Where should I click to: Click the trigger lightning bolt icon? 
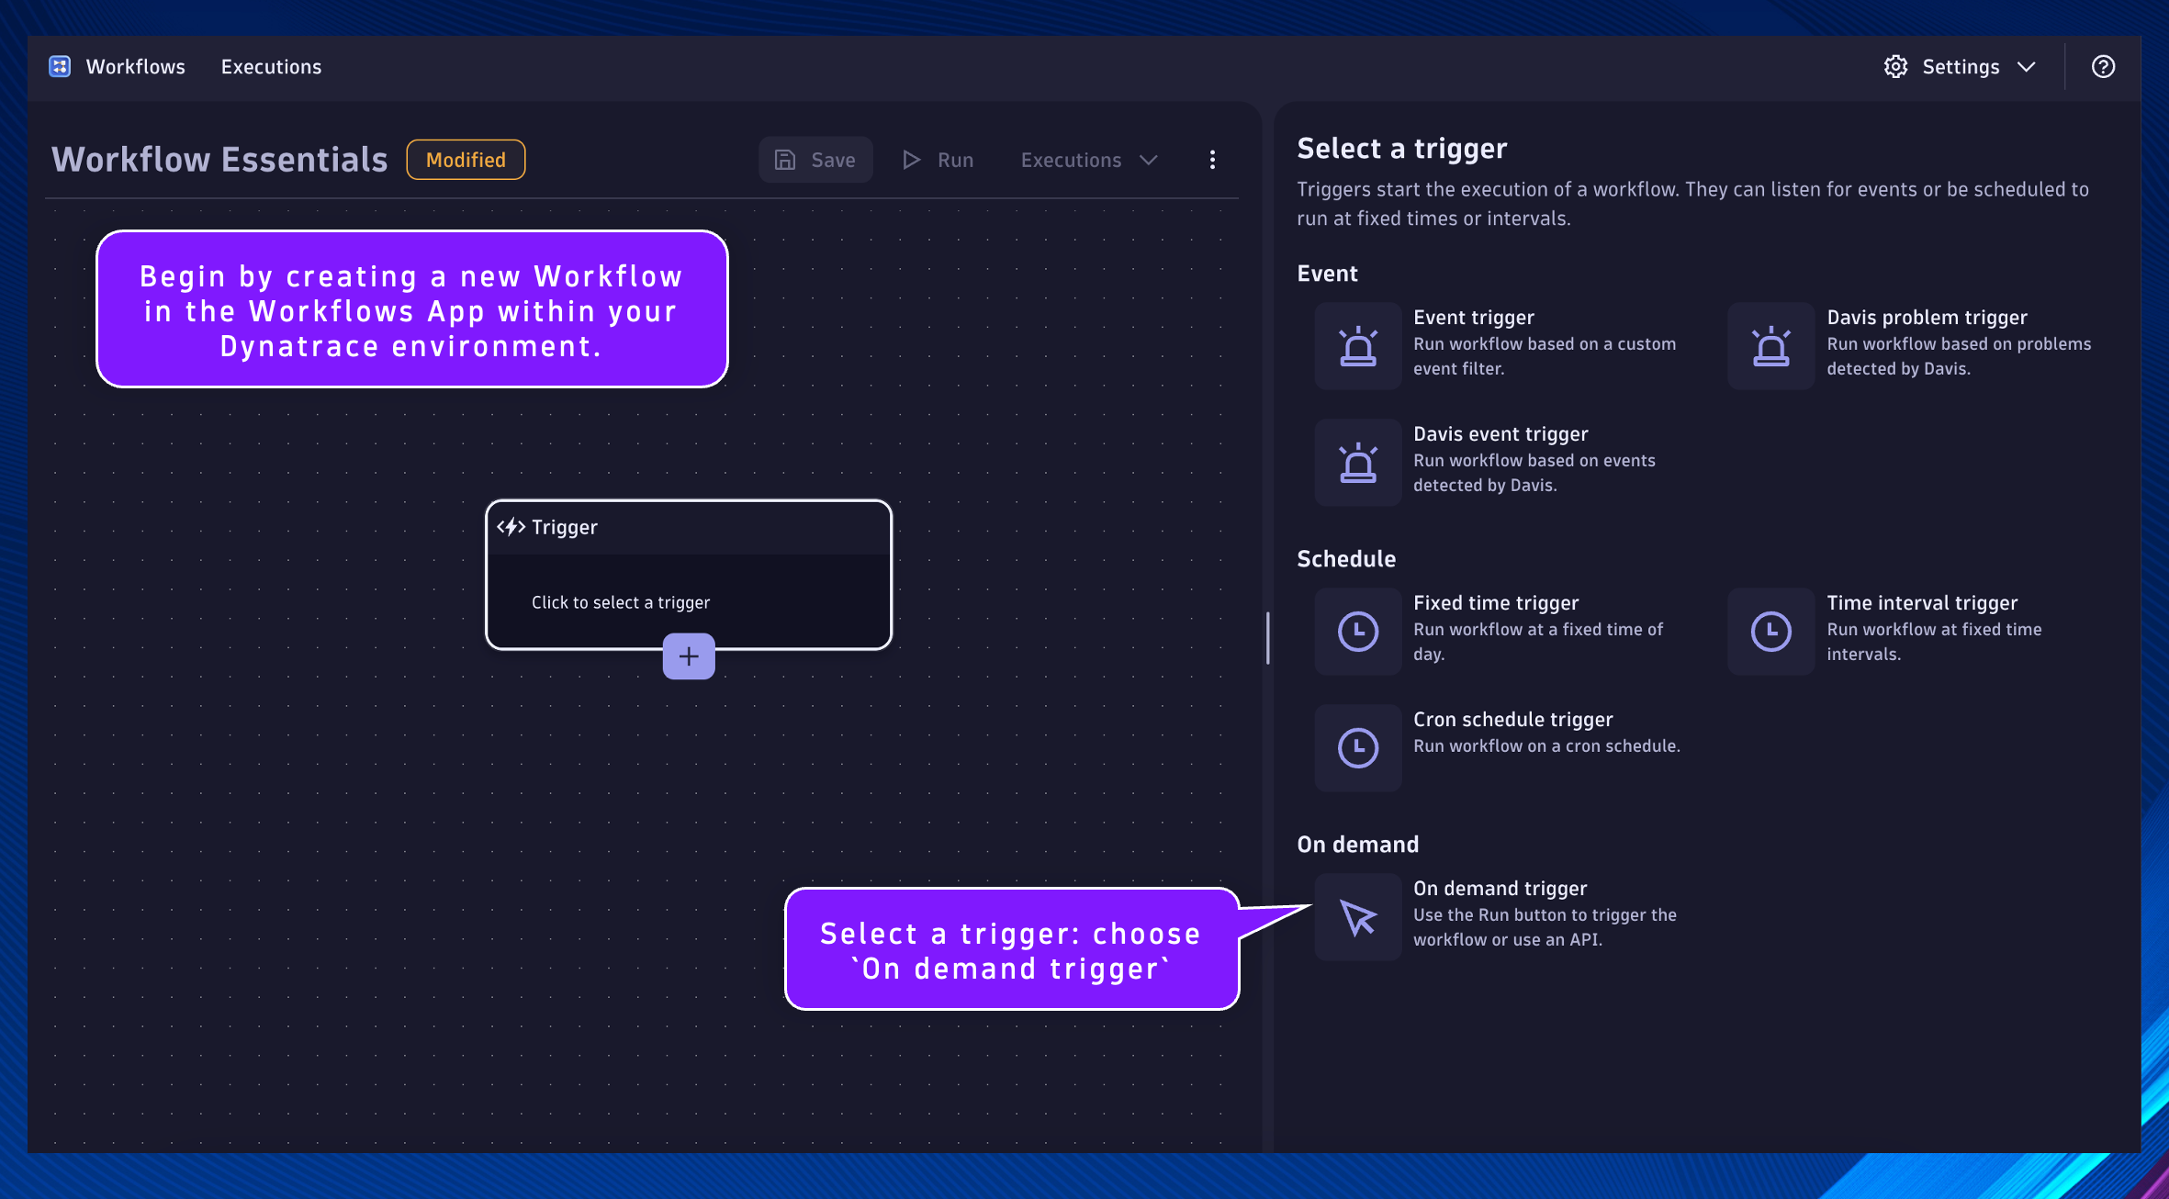pyautogui.click(x=511, y=527)
